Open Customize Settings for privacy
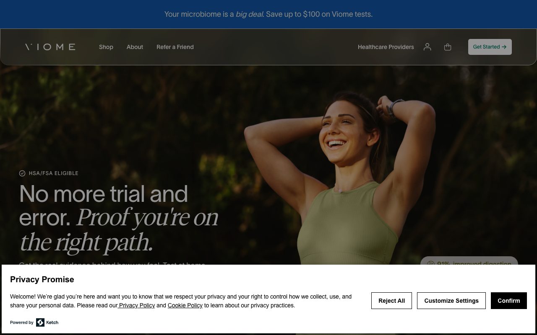The height and width of the screenshot is (335, 537). coord(451,301)
